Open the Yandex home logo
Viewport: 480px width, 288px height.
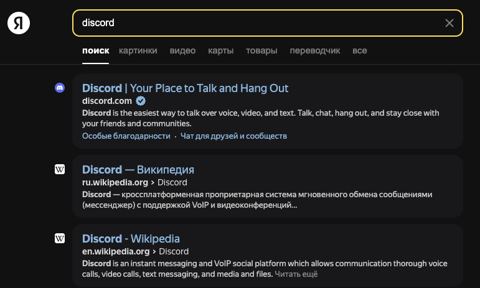(19, 23)
